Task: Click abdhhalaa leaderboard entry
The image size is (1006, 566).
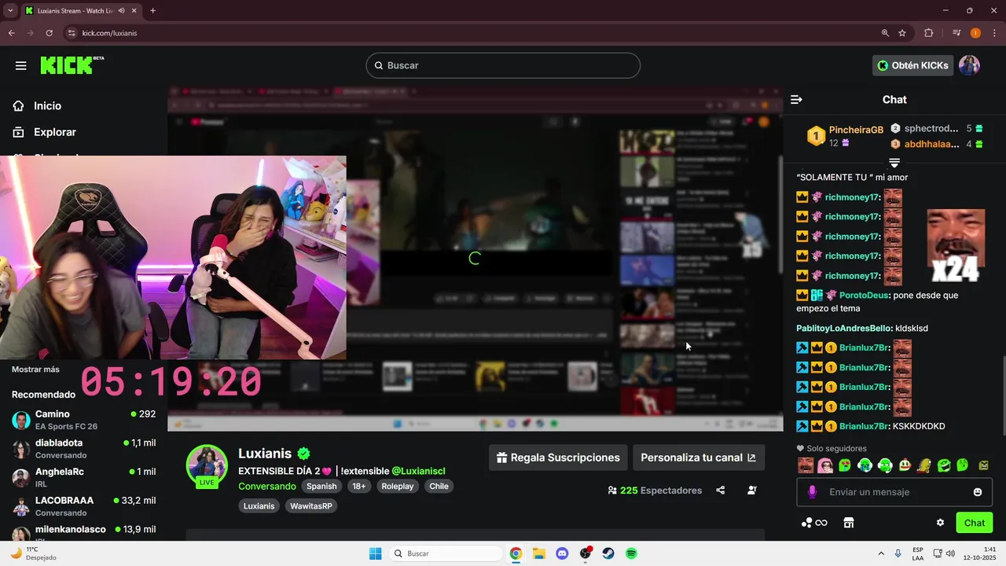Action: coord(937,144)
